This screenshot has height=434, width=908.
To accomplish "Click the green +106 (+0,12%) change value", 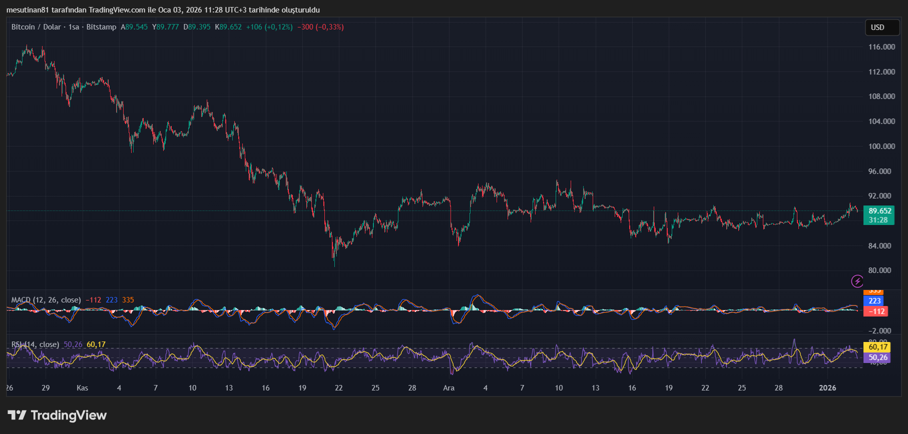I will coord(269,27).
